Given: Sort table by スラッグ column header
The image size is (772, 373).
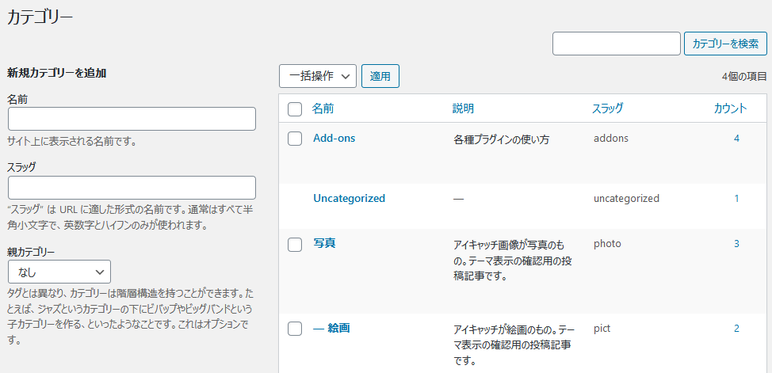Looking at the screenshot, I should (x=608, y=108).
